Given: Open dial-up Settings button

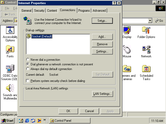Looking at the screenshot, I should click(102, 51).
